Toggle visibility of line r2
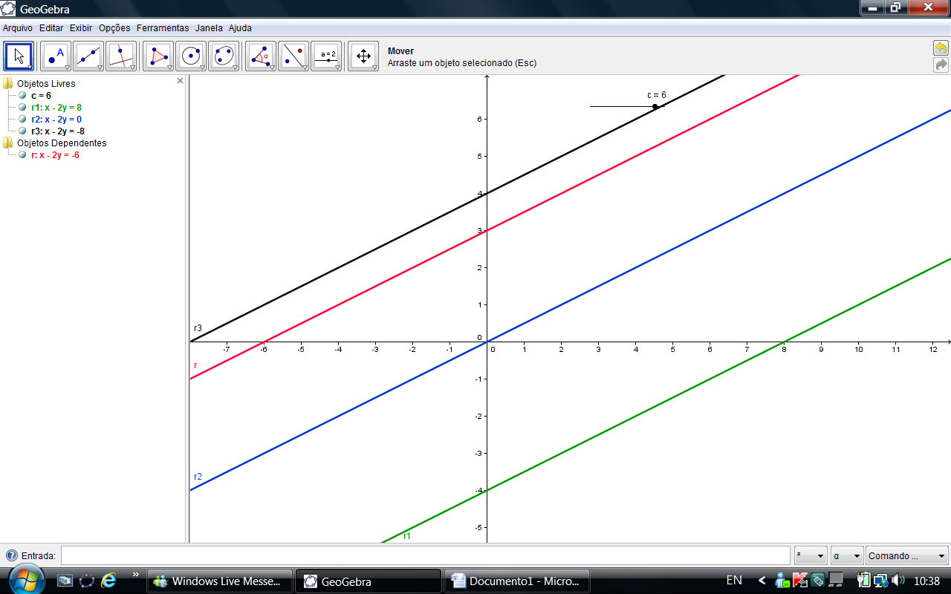The image size is (951, 594). pyautogui.click(x=22, y=120)
